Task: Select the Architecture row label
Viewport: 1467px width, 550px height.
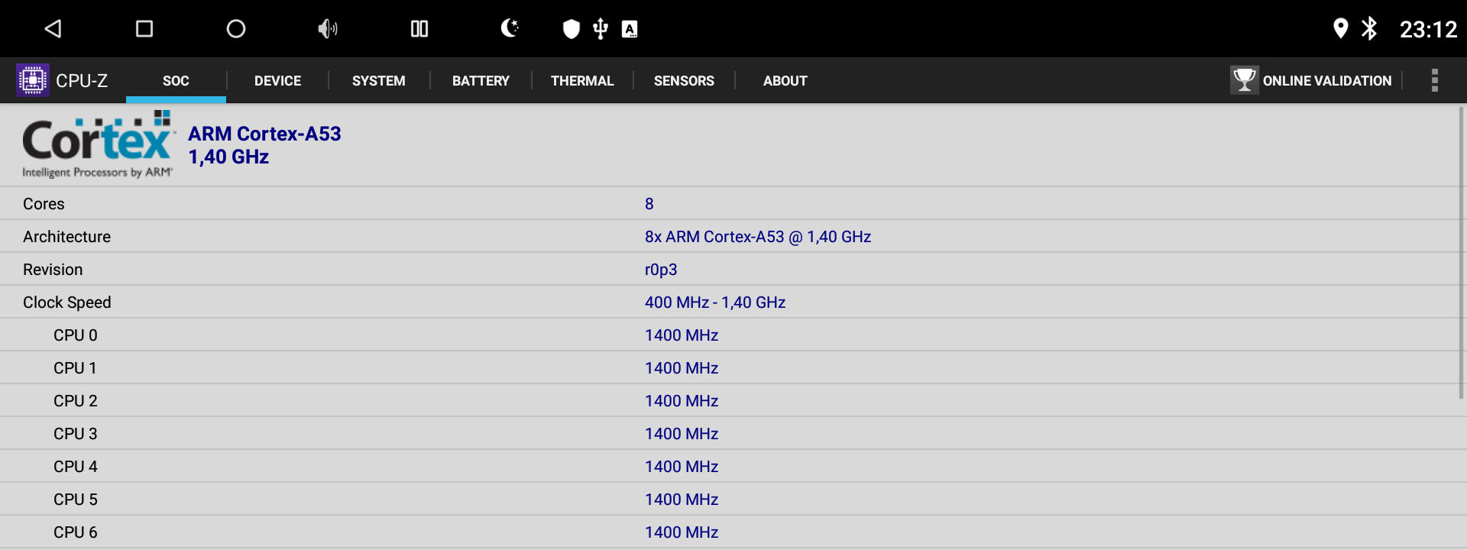Action: pos(66,237)
